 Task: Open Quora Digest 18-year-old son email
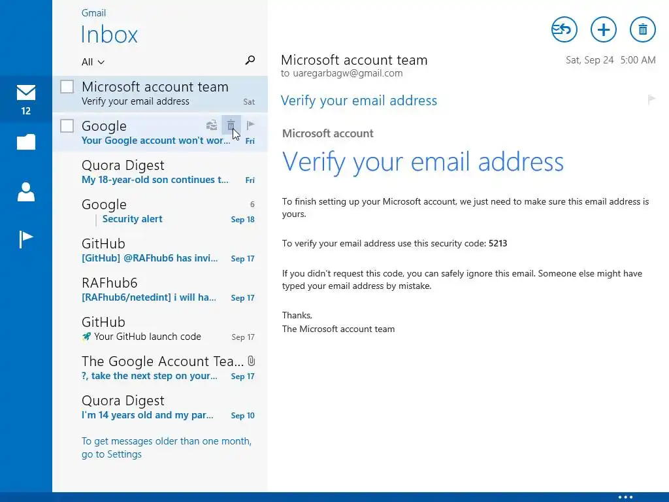click(160, 172)
